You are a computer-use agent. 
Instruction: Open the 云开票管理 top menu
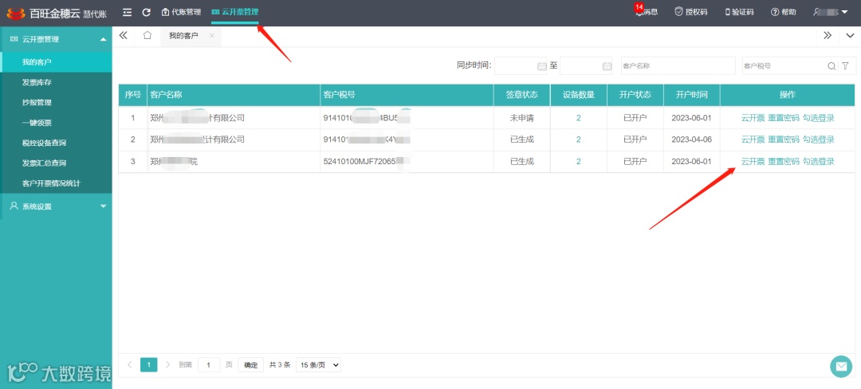234,12
